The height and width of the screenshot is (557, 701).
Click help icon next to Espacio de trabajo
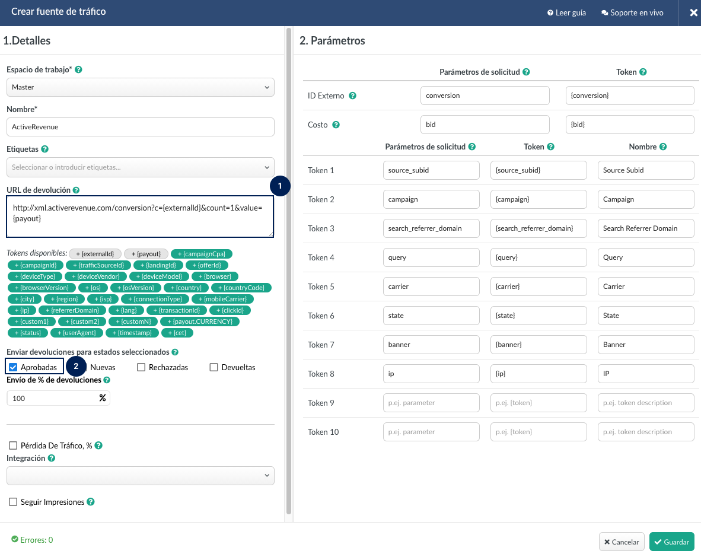point(79,69)
